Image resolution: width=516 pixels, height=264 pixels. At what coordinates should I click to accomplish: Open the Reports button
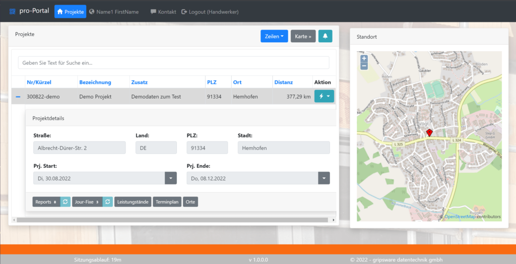46,202
